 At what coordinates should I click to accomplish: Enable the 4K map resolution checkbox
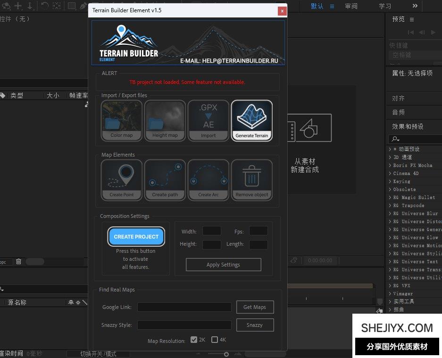point(215,340)
